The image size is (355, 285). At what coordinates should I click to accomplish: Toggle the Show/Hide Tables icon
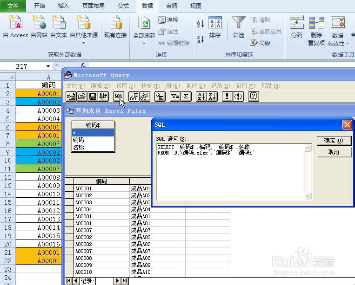[x=134, y=97]
